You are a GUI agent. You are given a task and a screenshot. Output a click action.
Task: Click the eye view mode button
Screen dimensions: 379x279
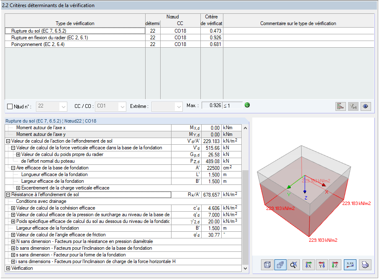(x=366, y=106)
